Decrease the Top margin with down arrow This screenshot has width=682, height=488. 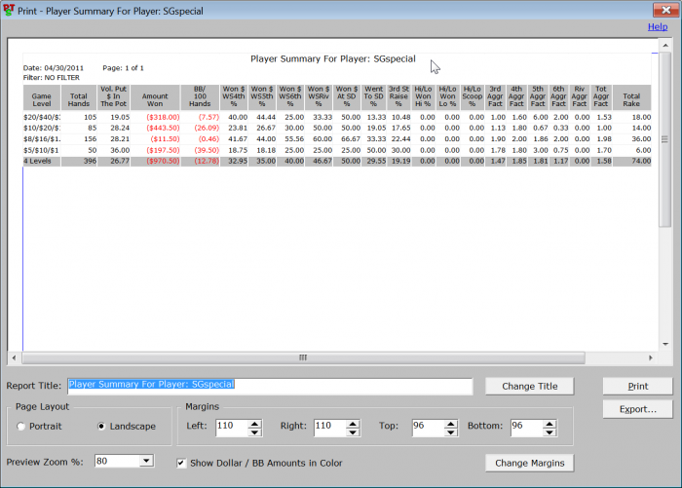coord(449,431)
